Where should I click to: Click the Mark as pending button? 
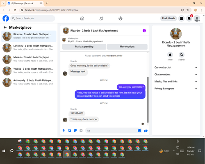point(84,47)
